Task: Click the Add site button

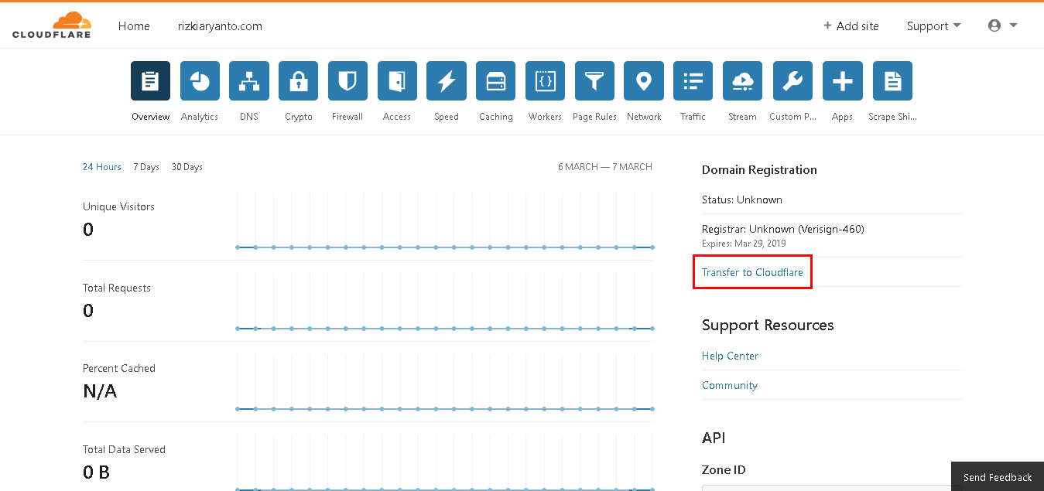Action: click(x=851, y=26)
